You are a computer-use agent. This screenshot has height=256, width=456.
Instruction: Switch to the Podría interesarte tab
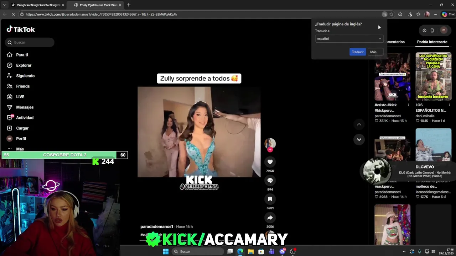pos(432,42)
